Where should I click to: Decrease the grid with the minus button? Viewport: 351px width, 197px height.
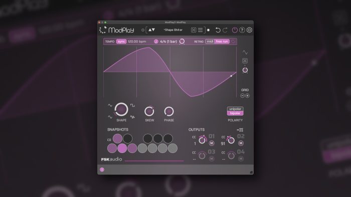point(242,95)
